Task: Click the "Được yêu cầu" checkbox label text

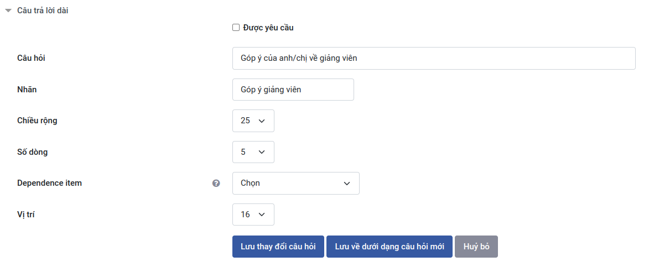Action: pyautogui.click(x=268, y=28)
